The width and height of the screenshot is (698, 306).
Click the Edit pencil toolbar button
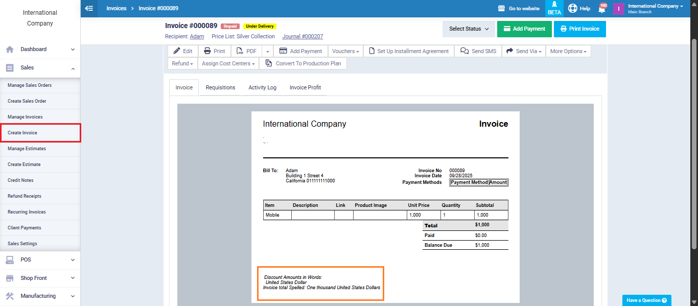click(183, 51)
